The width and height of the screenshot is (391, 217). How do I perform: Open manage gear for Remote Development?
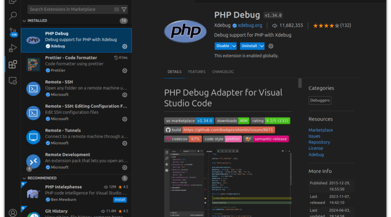[x=125, y=167]
